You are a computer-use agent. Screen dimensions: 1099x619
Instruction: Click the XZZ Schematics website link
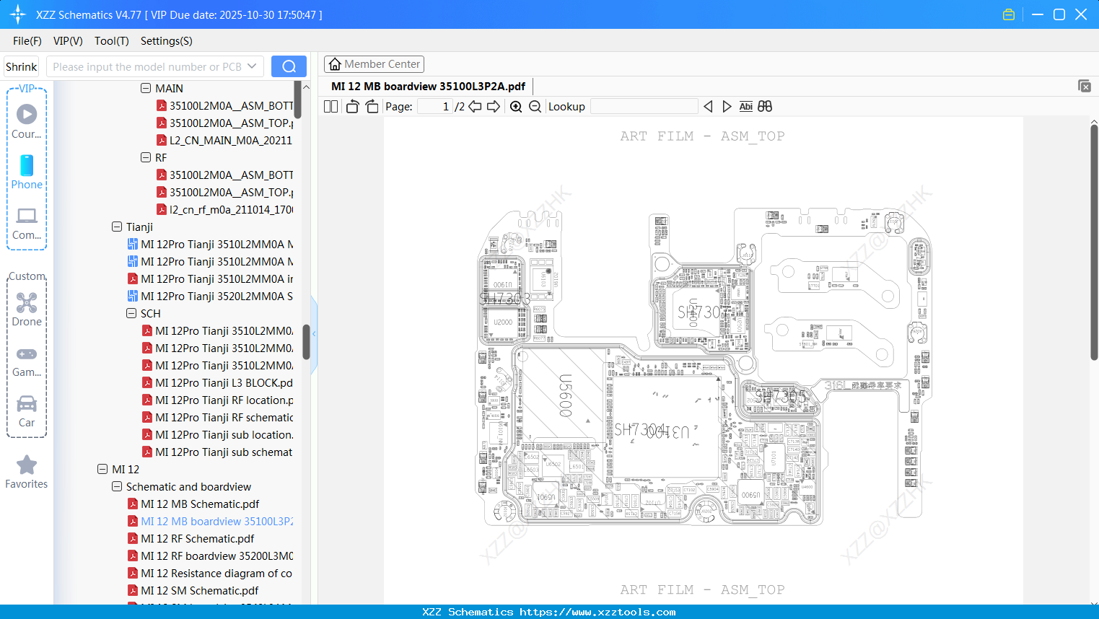pos(549,611)
